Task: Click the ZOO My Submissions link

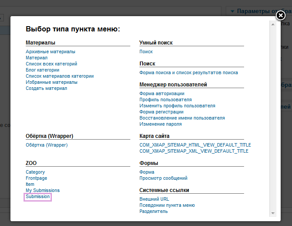Action: (43, 190)
